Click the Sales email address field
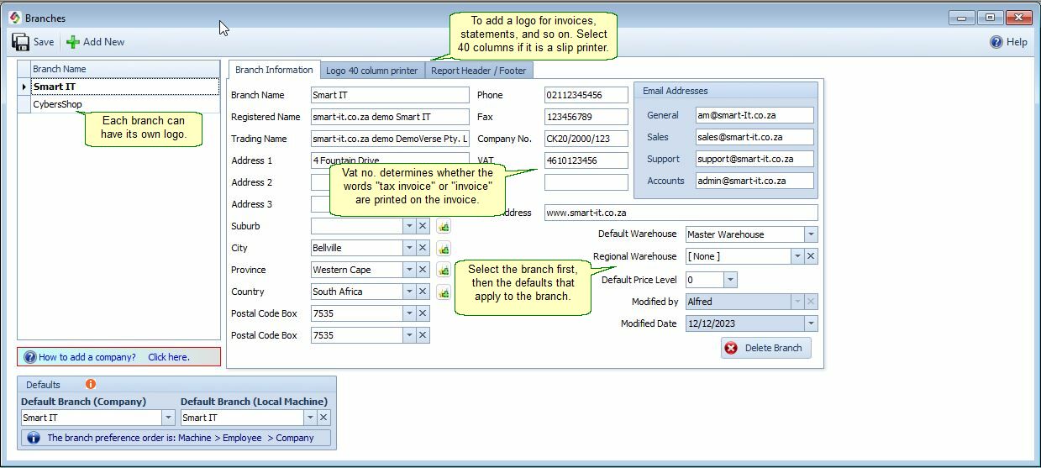Image resolution: width=1041 pixels, height=468 pixels. 754,137
